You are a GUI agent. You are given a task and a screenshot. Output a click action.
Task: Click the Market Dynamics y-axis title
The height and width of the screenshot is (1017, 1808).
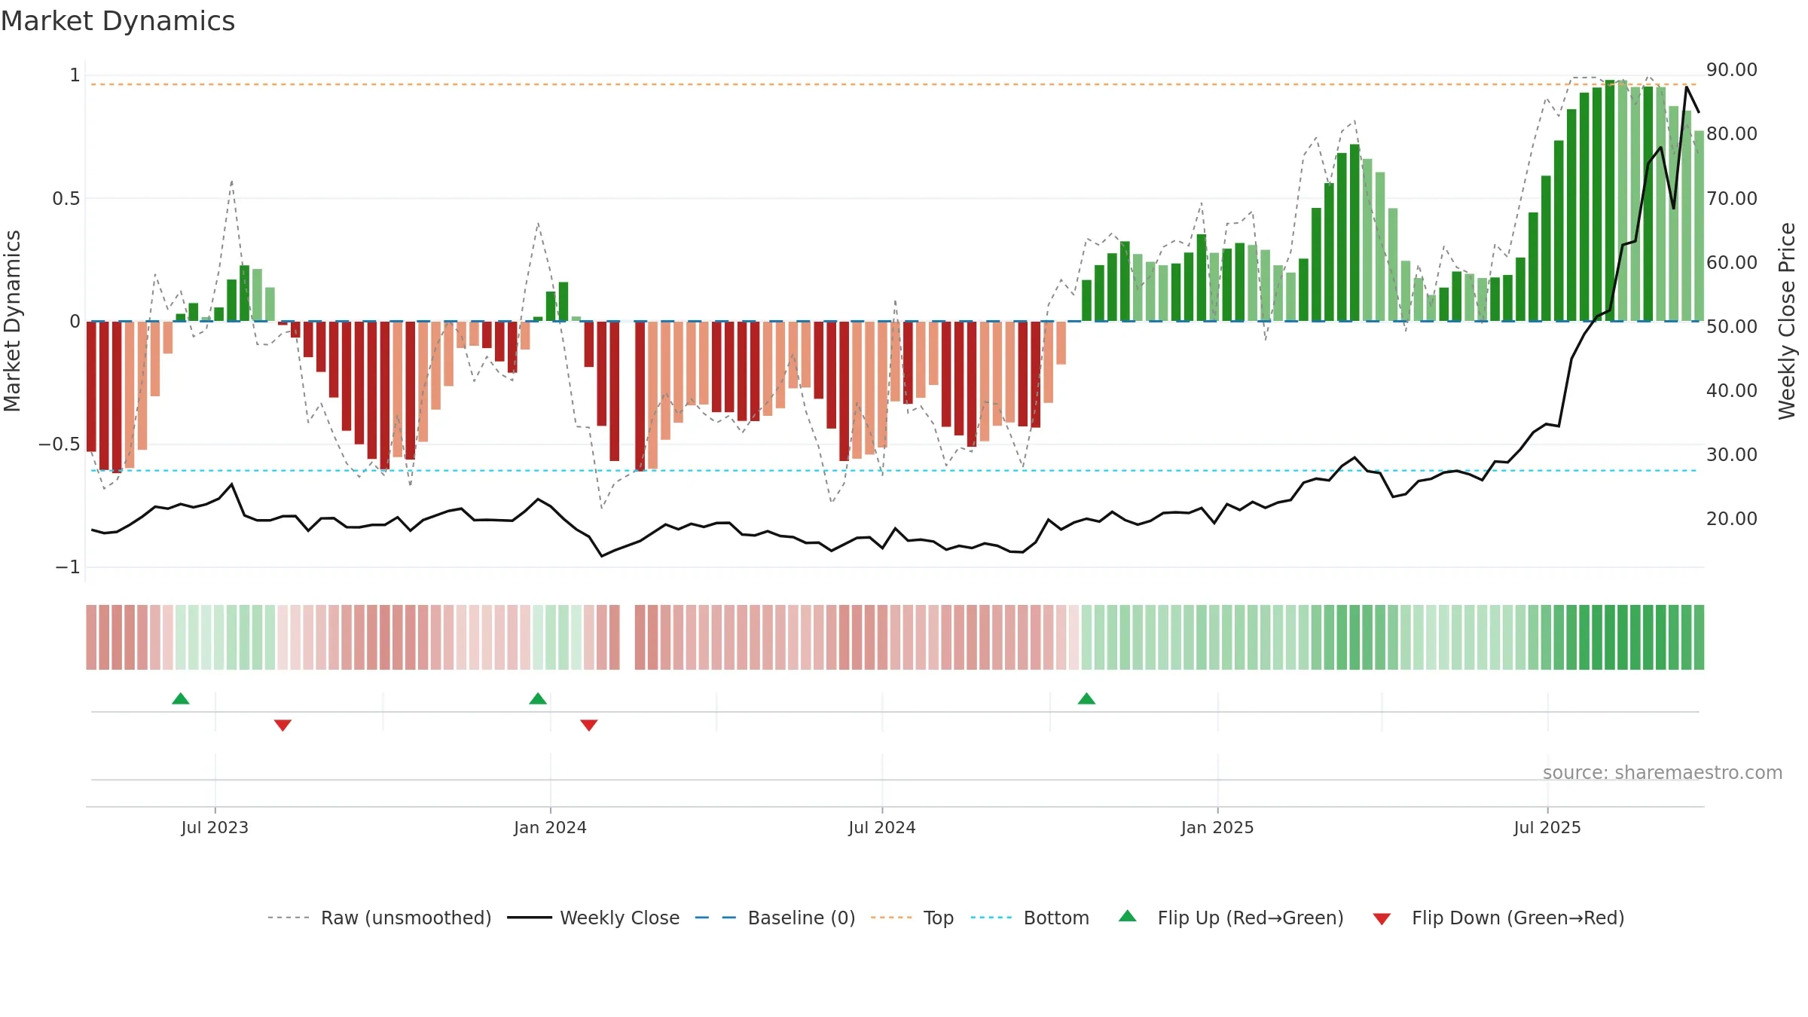coord(12,321)
